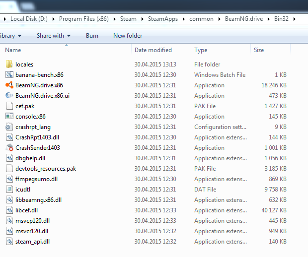Click the Bin32 breadcrumb segment

click(x=281, y=19)
